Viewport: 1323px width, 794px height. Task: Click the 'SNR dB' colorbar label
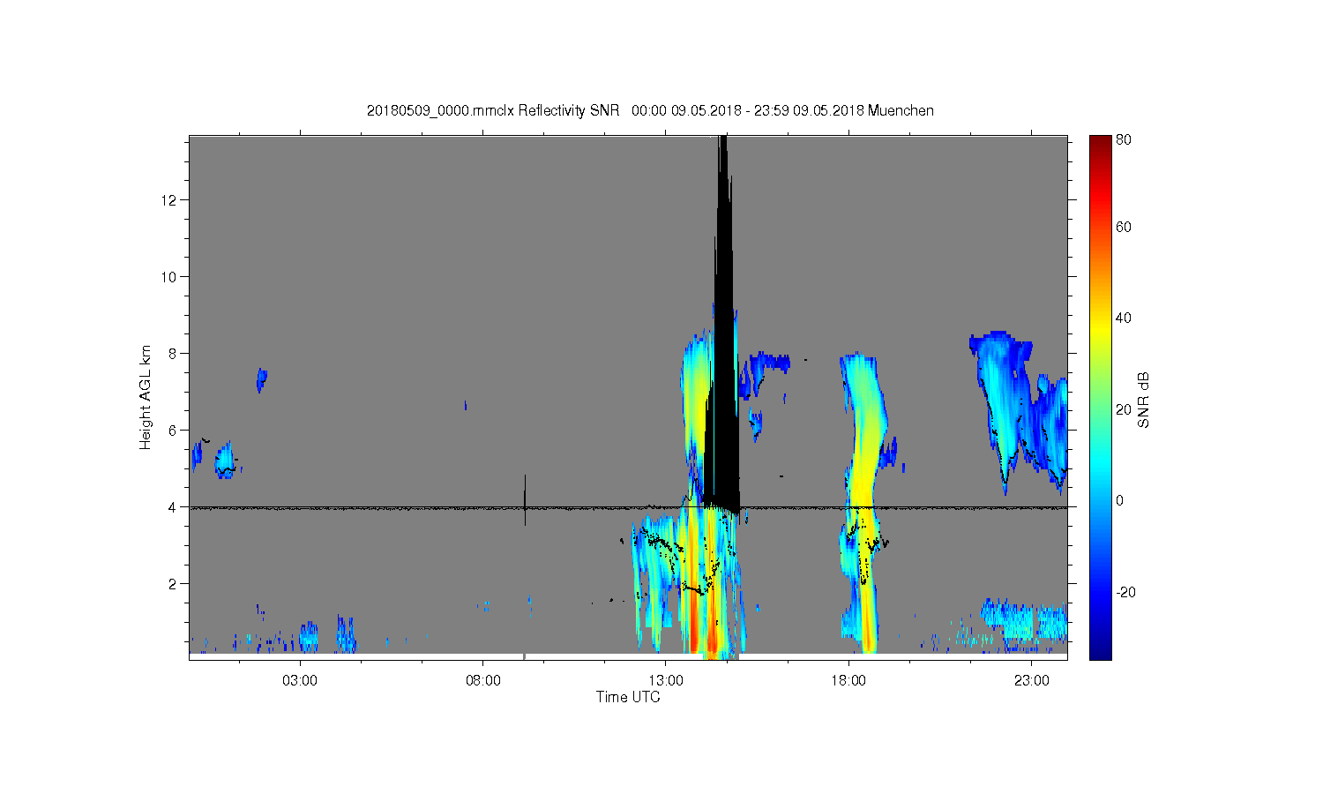(x=1143, y=400)
